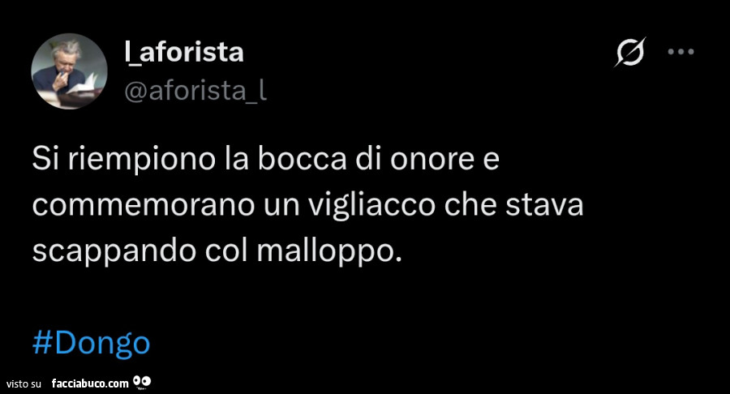Follow the #Dongo hashtag
Screen dimensions: 730x394
(x=91, y=344)
